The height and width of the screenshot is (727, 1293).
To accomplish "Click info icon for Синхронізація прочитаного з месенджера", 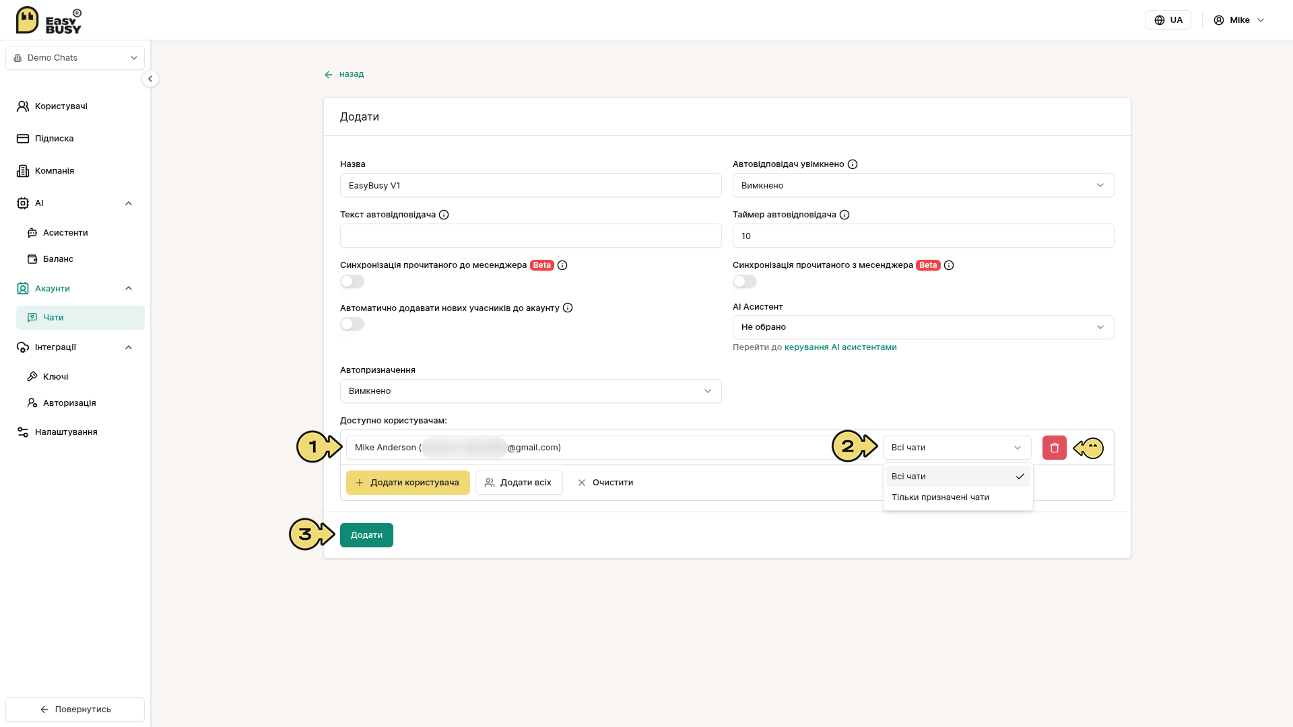I will (949, 265).
